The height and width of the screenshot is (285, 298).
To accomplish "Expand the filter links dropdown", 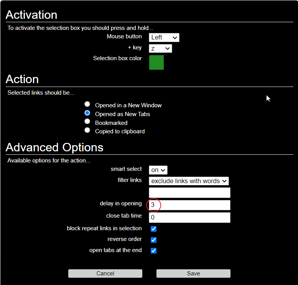I will [189, 181].
